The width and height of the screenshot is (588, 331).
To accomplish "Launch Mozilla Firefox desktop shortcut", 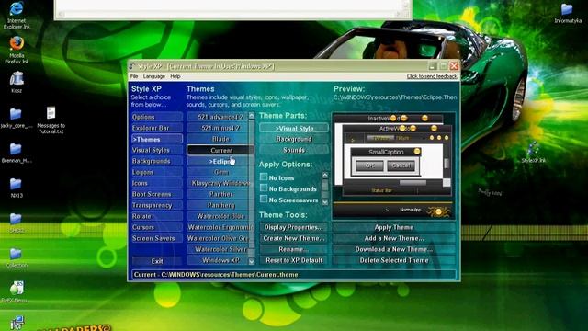I will pyautogui.click(x=17, y=50).
